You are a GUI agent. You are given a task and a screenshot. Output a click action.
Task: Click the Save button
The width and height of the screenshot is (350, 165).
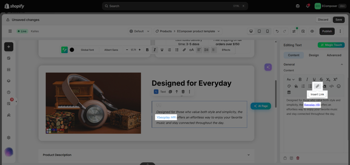(339, 19)
